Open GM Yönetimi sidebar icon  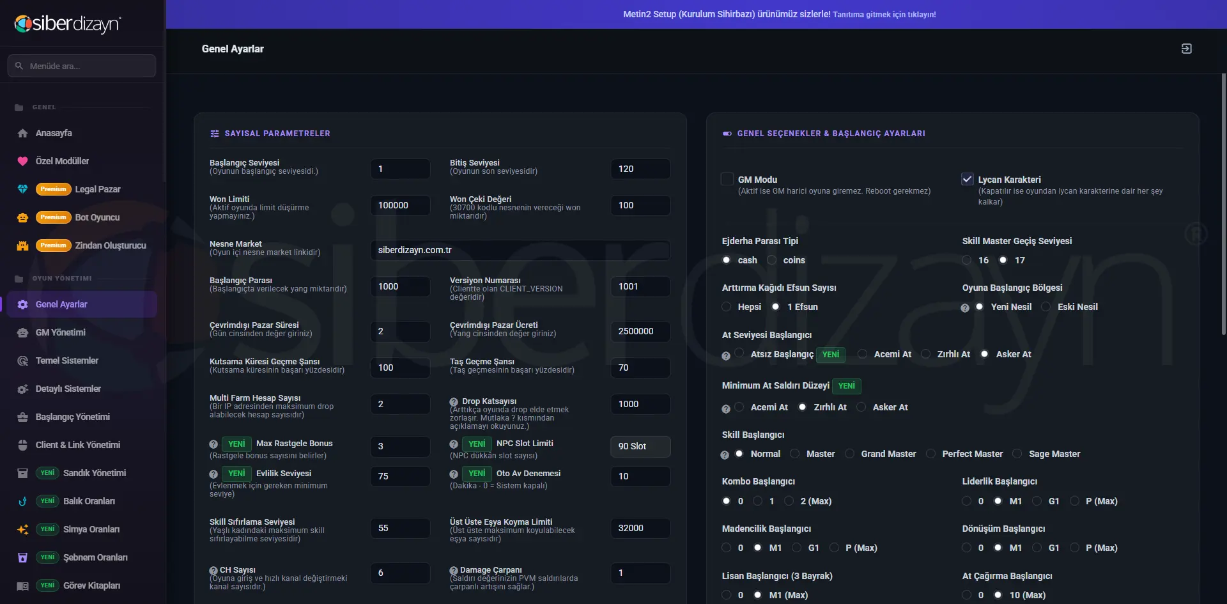click(22, 332)
